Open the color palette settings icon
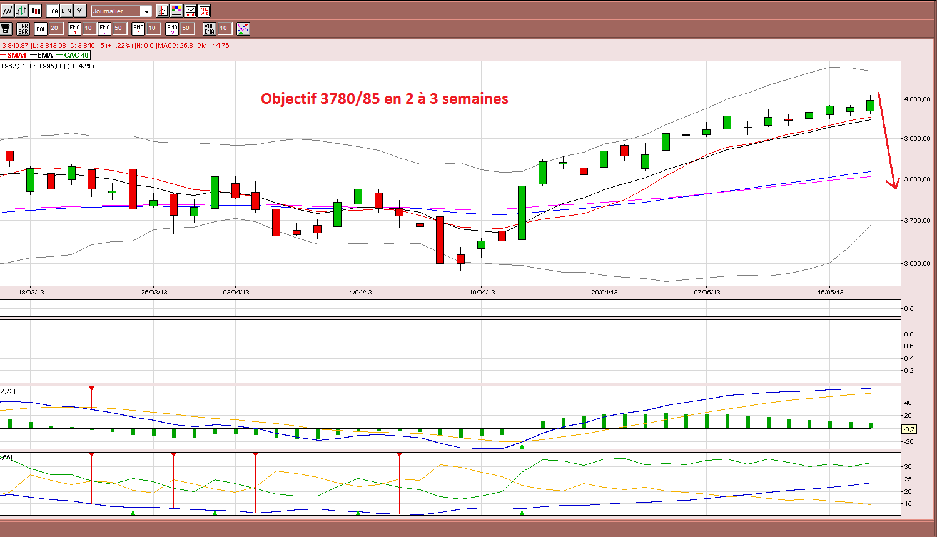 coord(176,11)
